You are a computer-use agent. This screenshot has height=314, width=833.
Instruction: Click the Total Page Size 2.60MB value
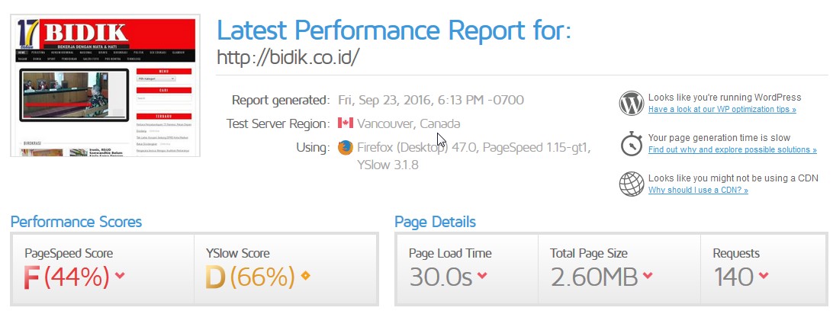[594, 277]
